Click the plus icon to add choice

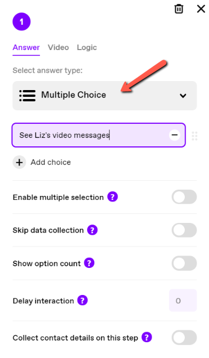point(19,162)
